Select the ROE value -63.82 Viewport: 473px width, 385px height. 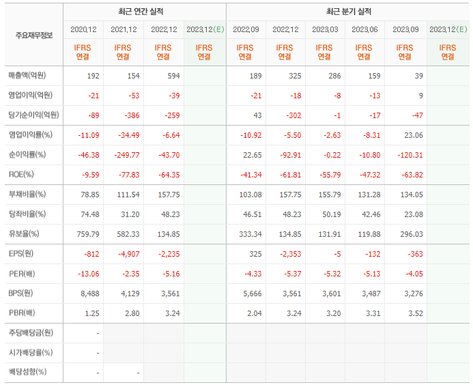coord(412,175)
